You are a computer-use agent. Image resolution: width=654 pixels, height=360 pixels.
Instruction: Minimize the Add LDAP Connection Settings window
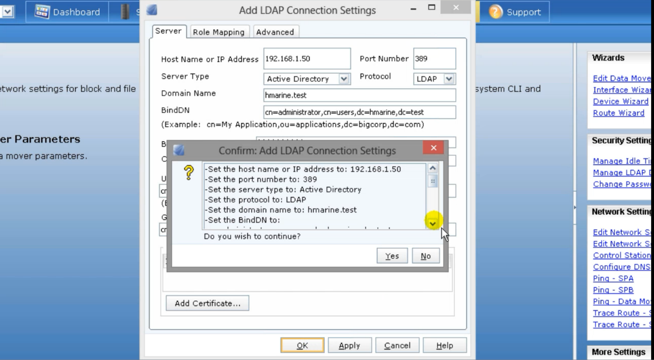point(413,8)
